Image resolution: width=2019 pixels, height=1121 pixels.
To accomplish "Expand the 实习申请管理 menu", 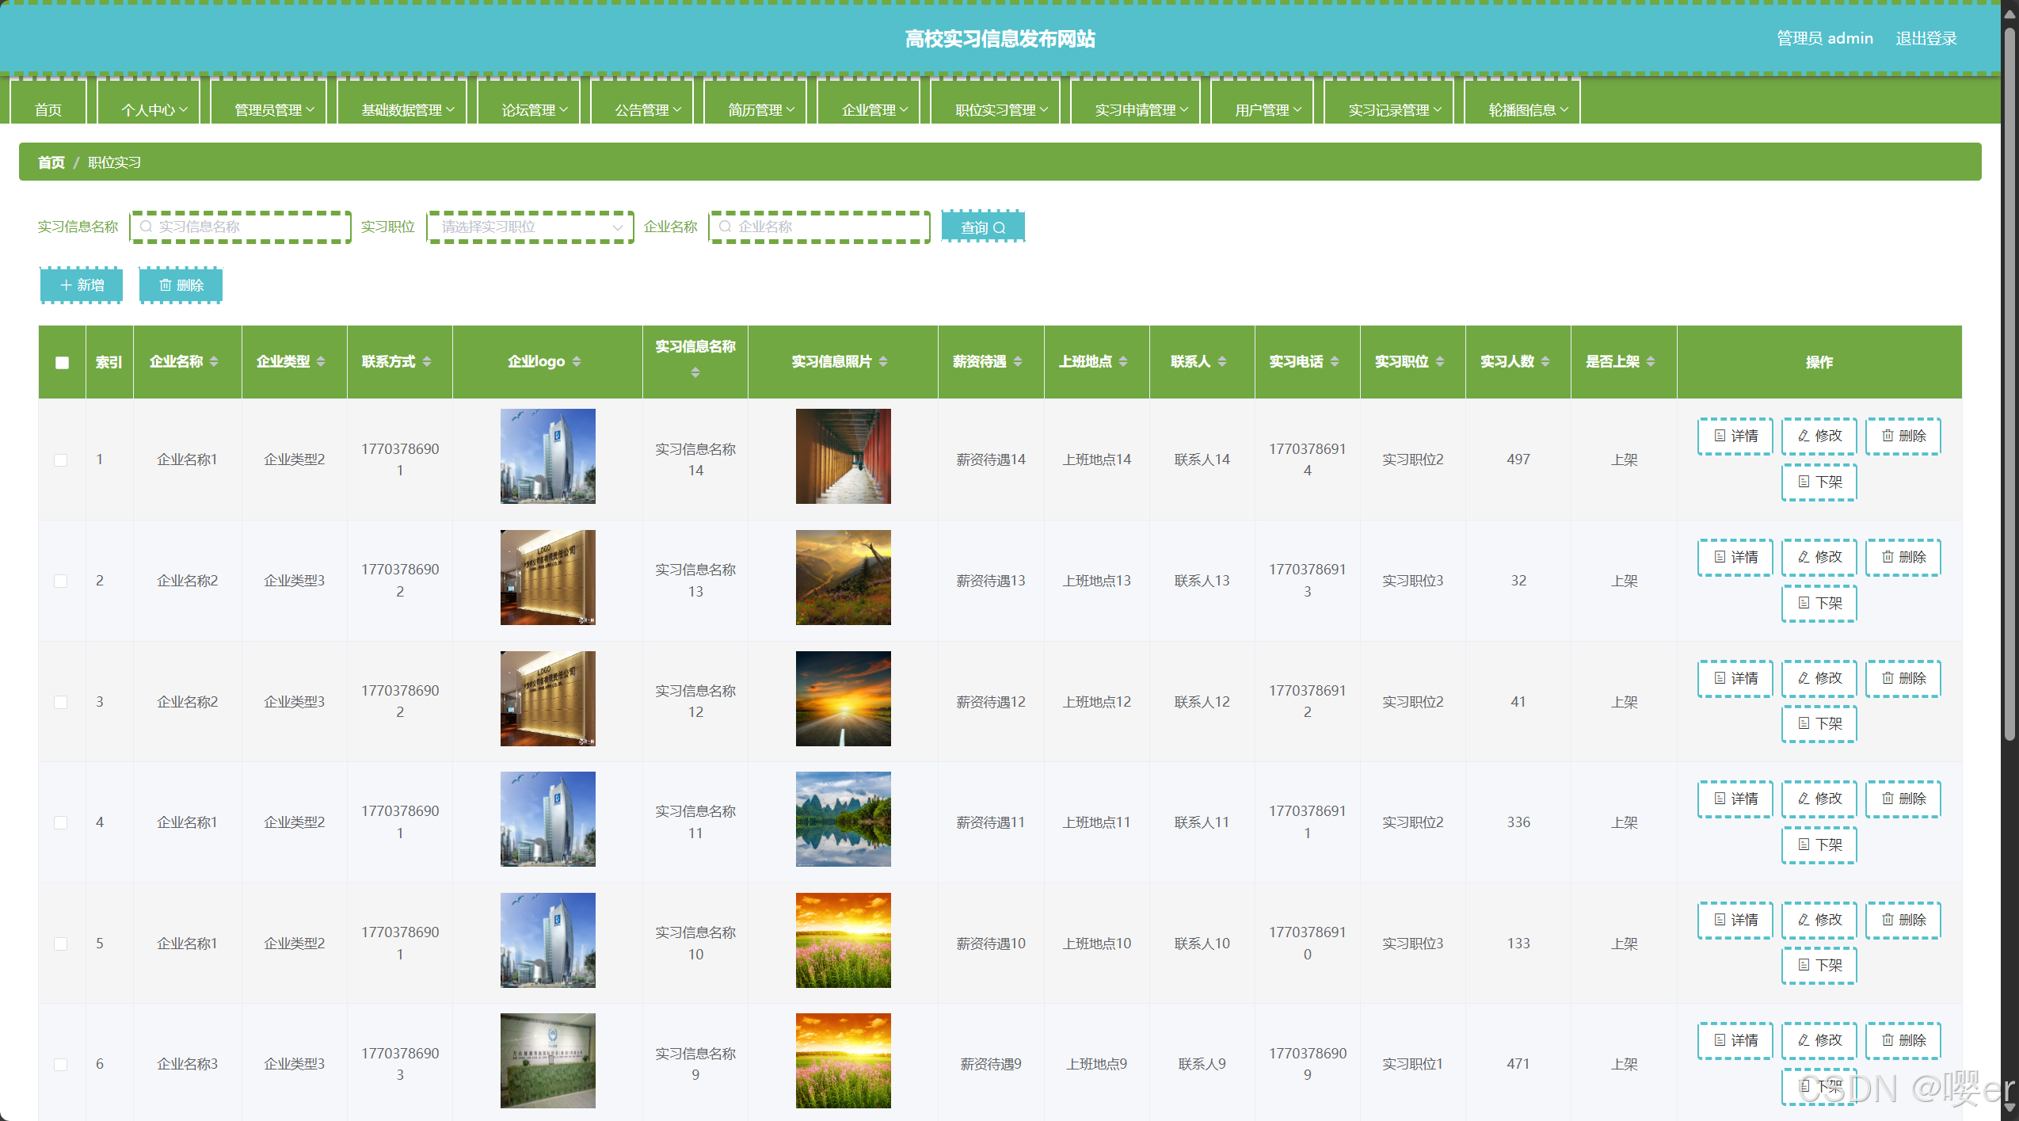I will click(x=1140, y=109).
